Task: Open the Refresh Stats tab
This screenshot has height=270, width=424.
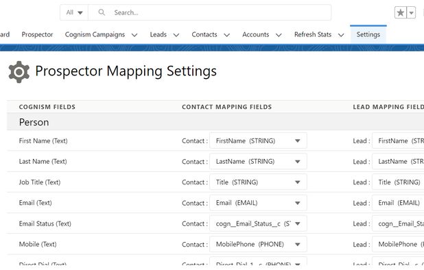Action: pyautogui.click(x=313, y=34)
